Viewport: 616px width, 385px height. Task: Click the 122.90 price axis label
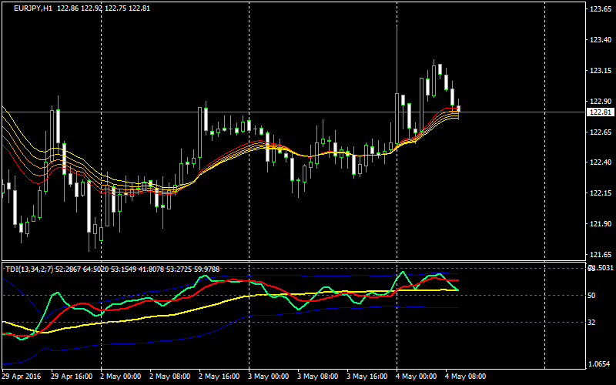pyautogui.click(x=599, y=102)
